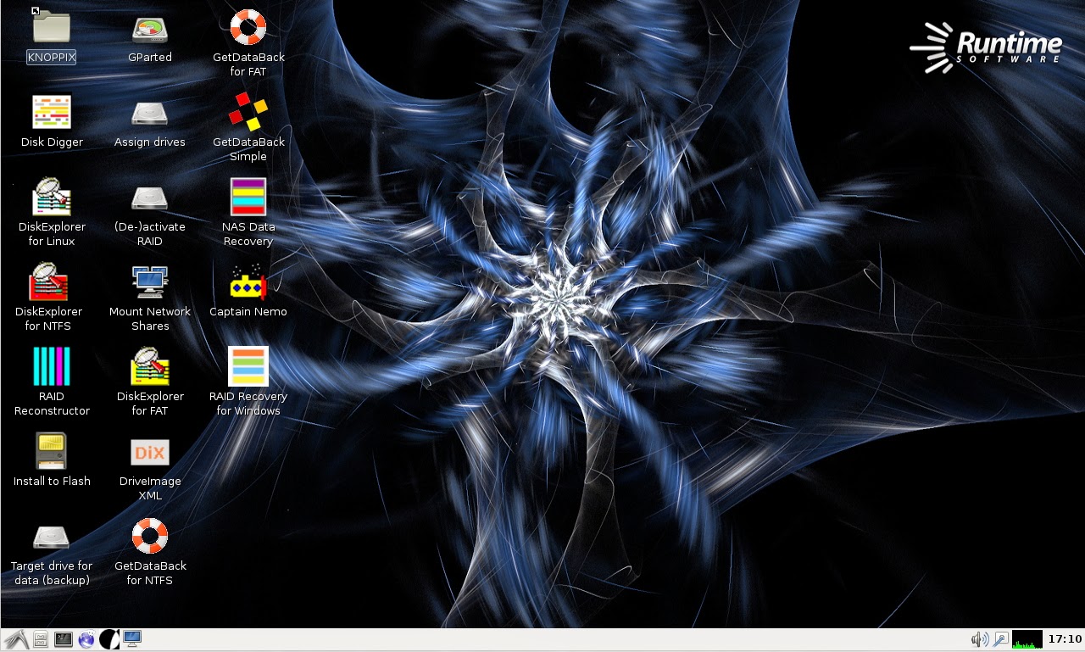Open DiskExplorer for Linux
This screenshot has height=652, width=1085.
pos(52,197)
